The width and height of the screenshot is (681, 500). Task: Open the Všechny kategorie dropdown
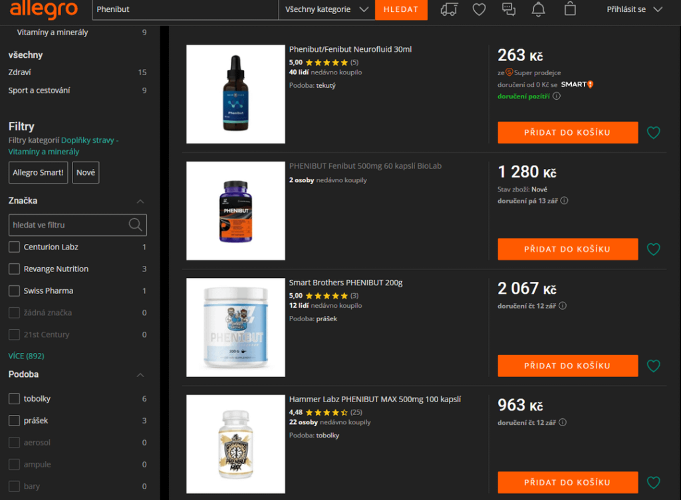click(x=327, y=9)
